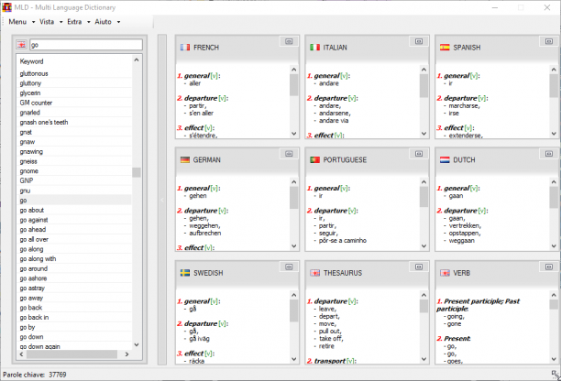Click the source language flag icon beside search
Image resolution: width=561 pixels, height=381 pixels.
[21, 45]
